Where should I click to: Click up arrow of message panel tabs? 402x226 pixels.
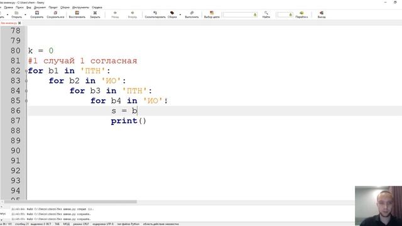click(1, 207)
